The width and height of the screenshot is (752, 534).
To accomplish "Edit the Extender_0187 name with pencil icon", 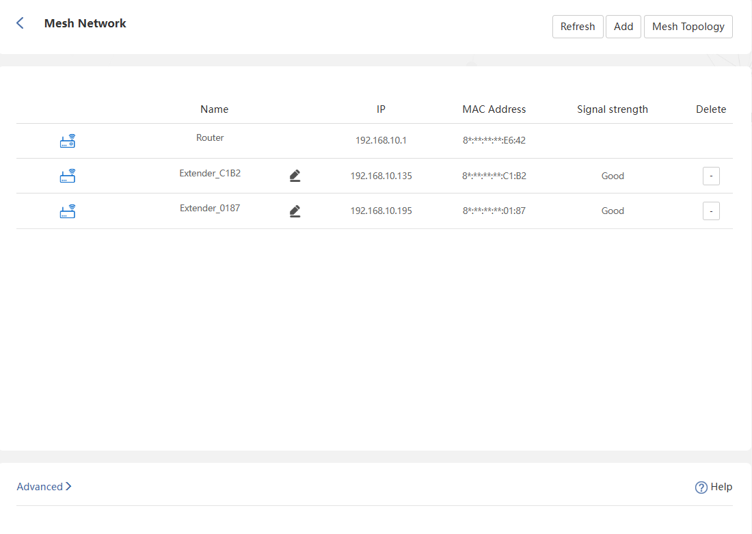I will coord(295,211).
